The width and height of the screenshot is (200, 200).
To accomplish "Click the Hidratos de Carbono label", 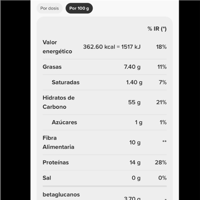I will click(58, 102).
